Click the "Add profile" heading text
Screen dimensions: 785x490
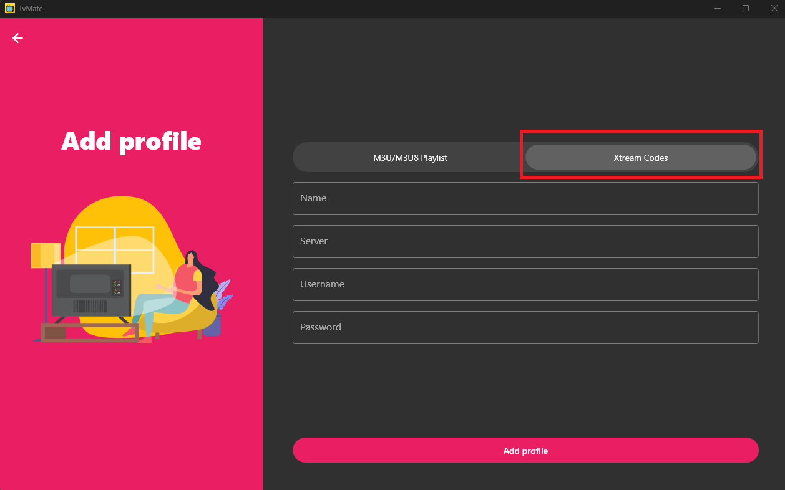coord(131,142)
